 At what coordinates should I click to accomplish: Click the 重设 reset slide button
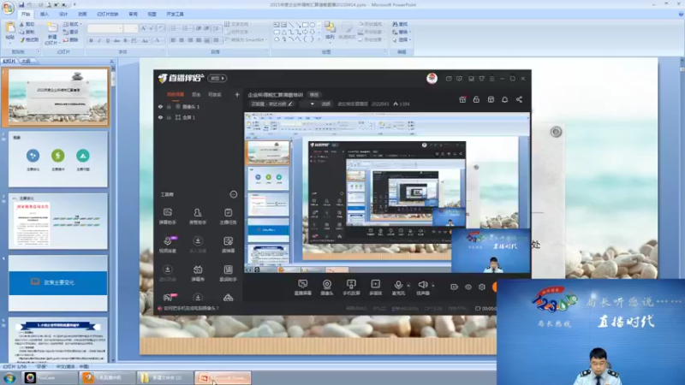click(71, 32)
